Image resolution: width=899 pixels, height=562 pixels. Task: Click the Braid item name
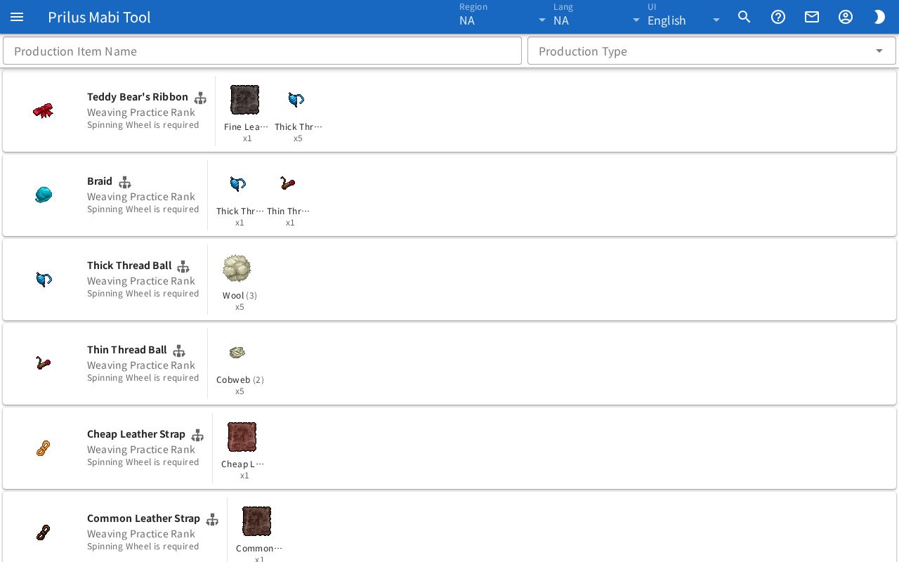point(100,181)
